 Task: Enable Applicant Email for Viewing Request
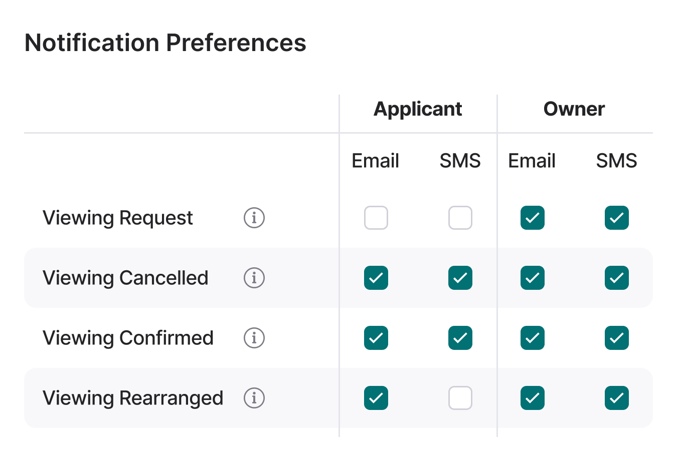(376, 218)
